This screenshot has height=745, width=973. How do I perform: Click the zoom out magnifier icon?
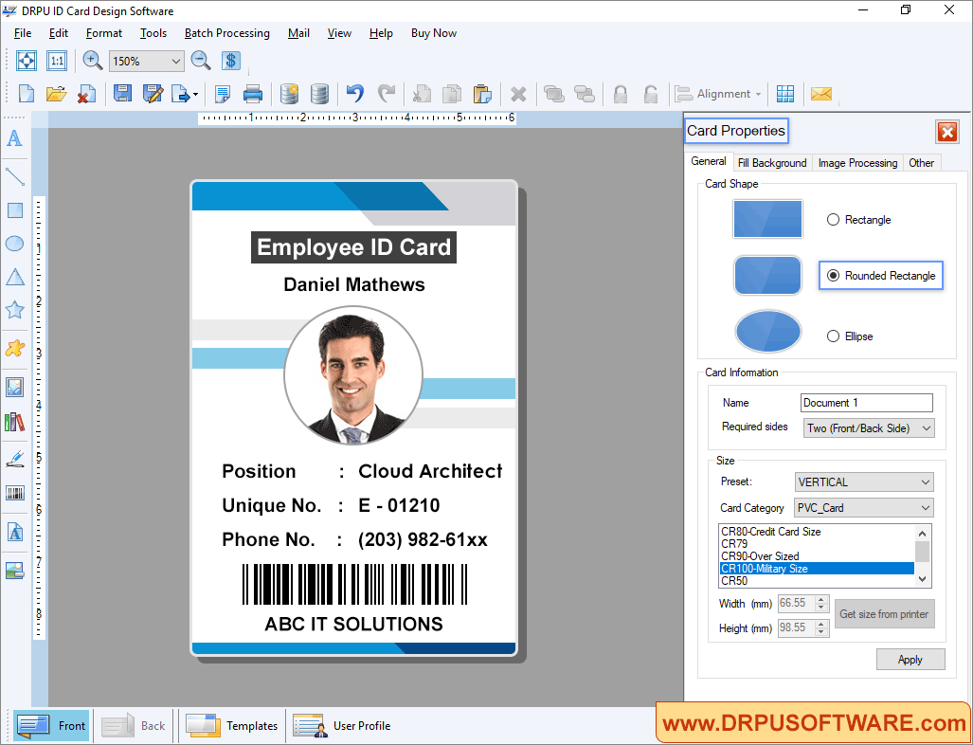tap(201, 61)
